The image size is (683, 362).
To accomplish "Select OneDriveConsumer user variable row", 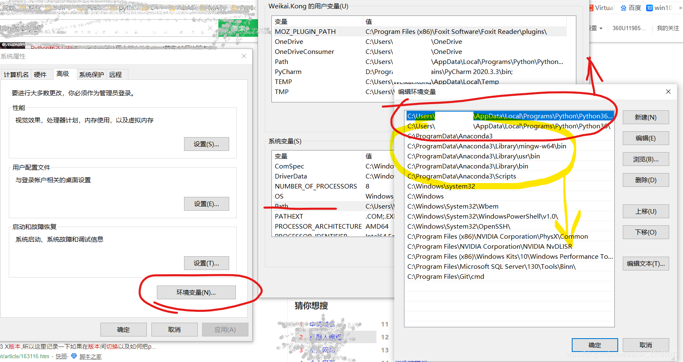I will 420,52.
